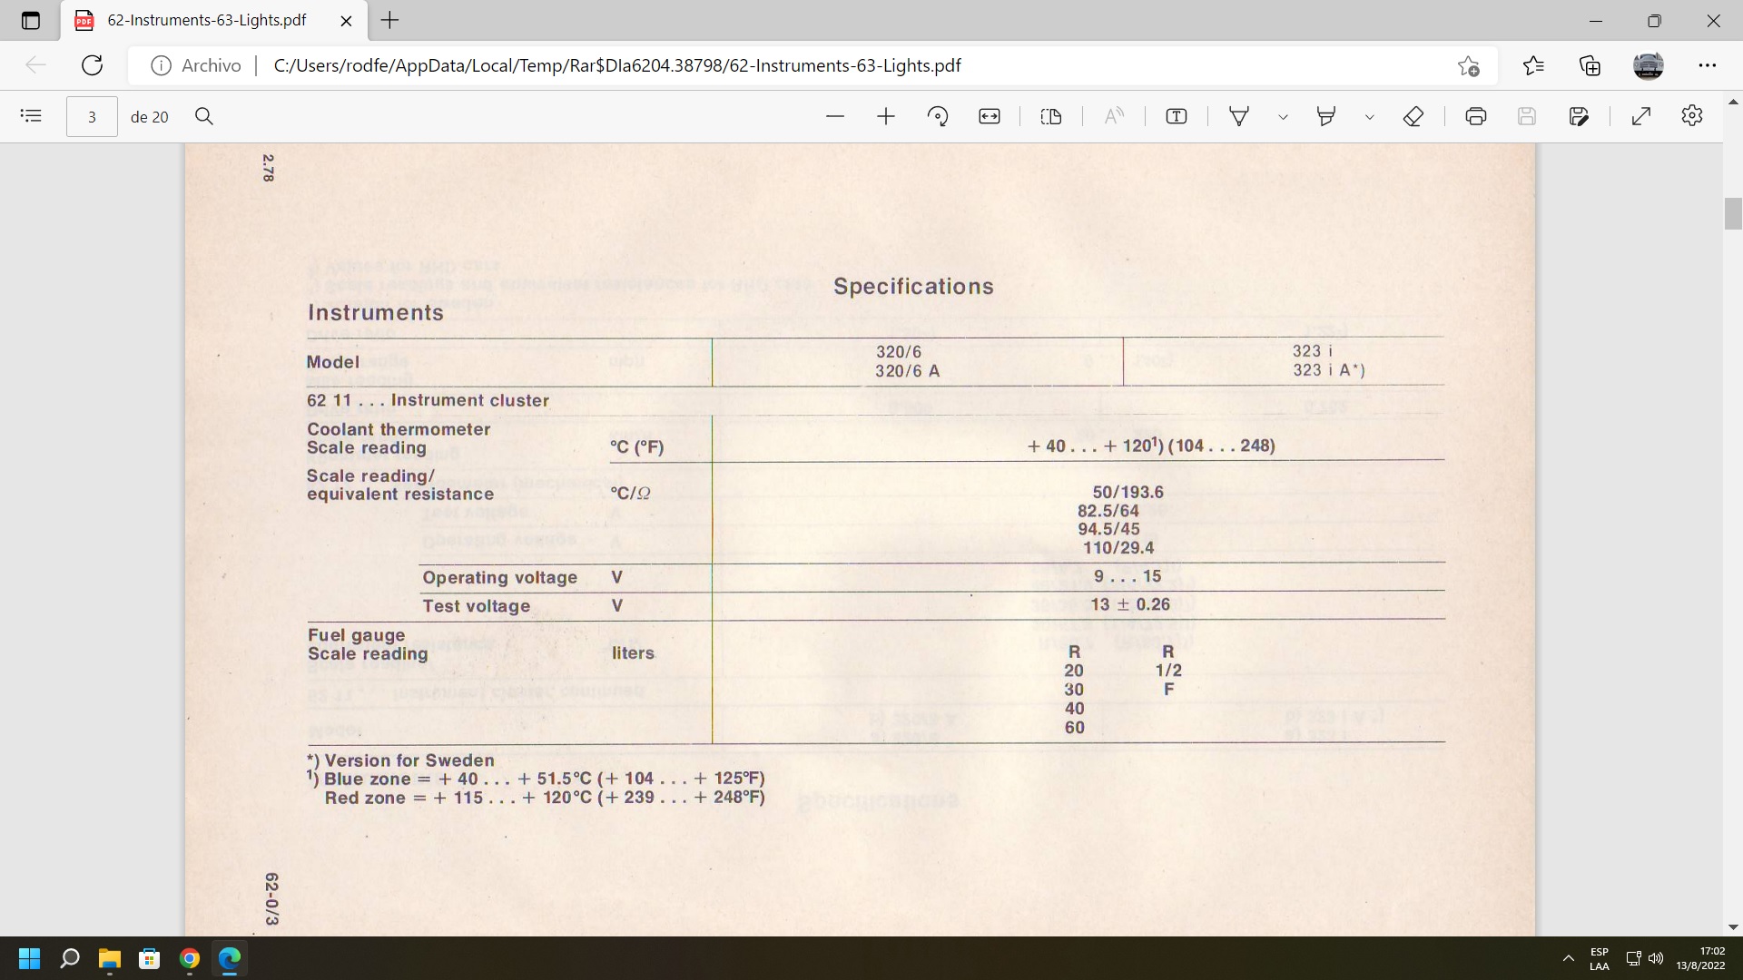Open the table of contents sidebar

[31, 116]
